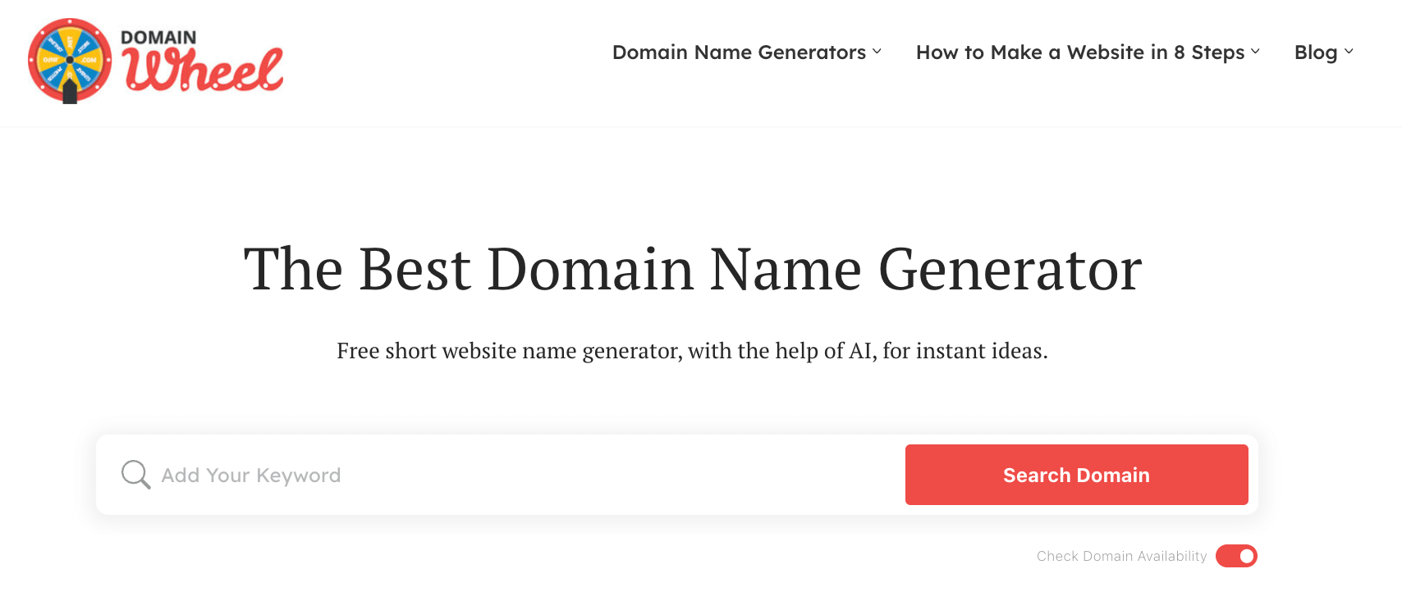Expand the Domain Name Generators dropdown chevron
1402x610 pixels.
(x=877, y=52)
